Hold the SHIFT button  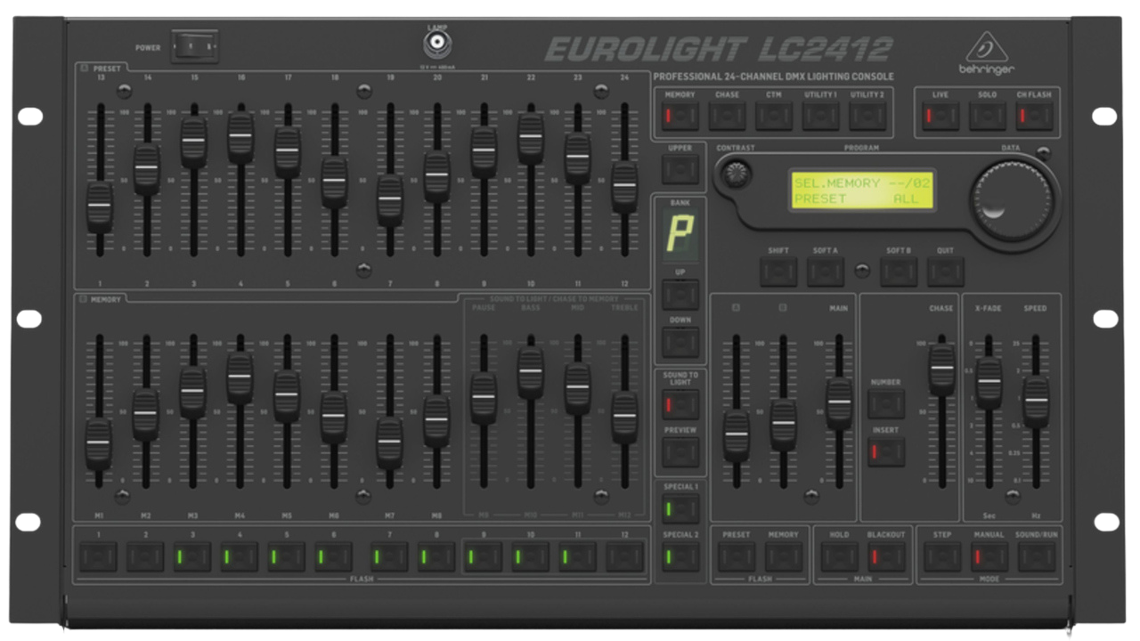point(778,272)
